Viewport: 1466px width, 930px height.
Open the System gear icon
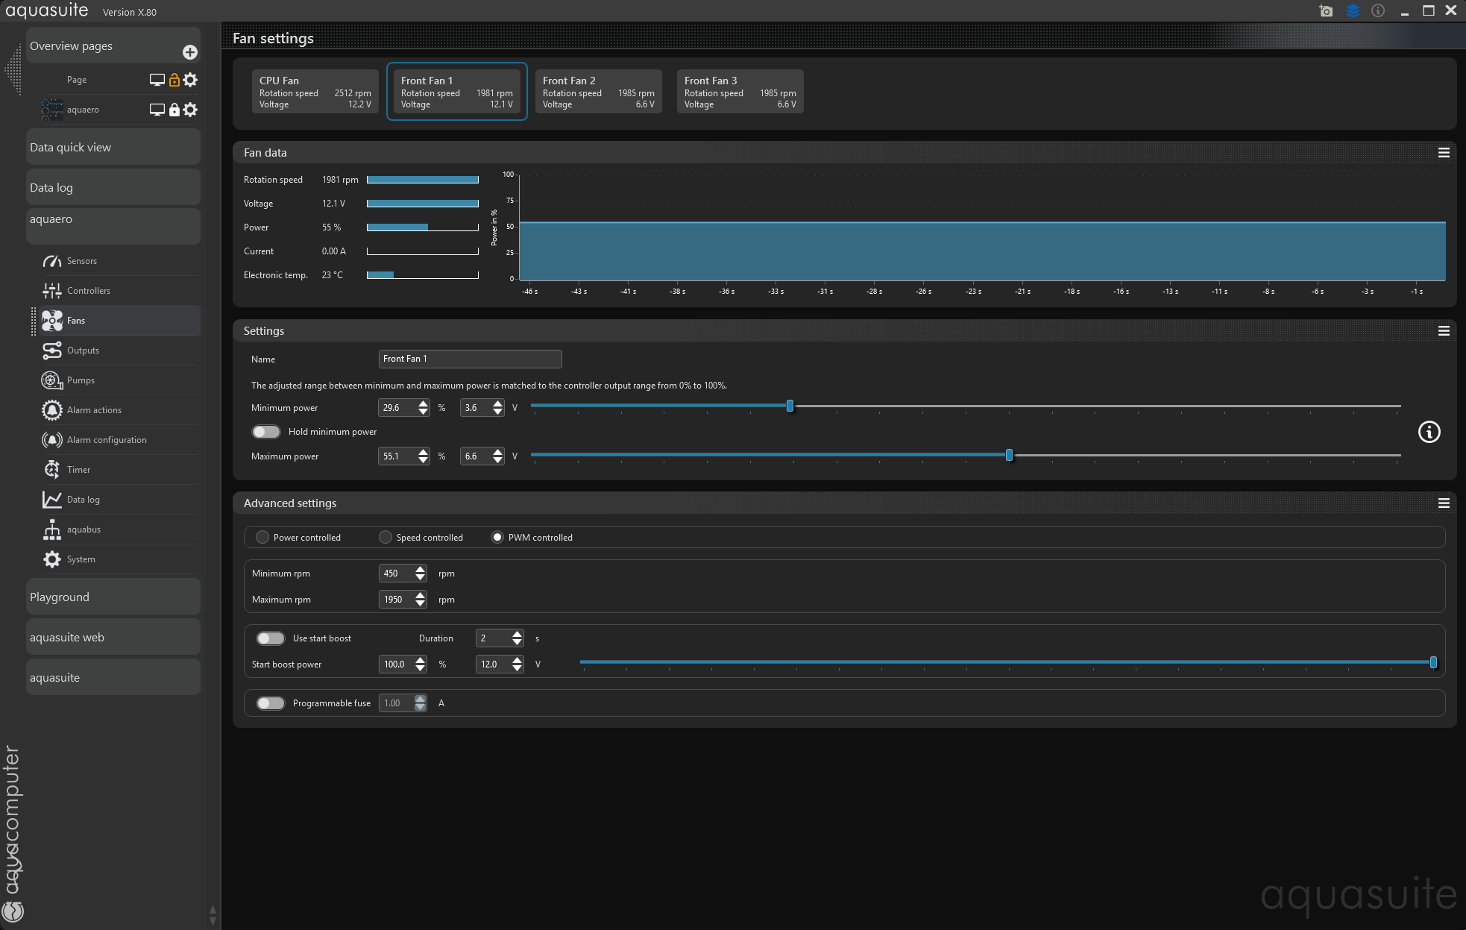pyautogui.click(x=51, y=559)
